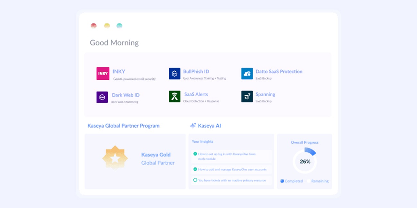
Task: Open the Spanning backup icon
Action: tap(247, 96)
